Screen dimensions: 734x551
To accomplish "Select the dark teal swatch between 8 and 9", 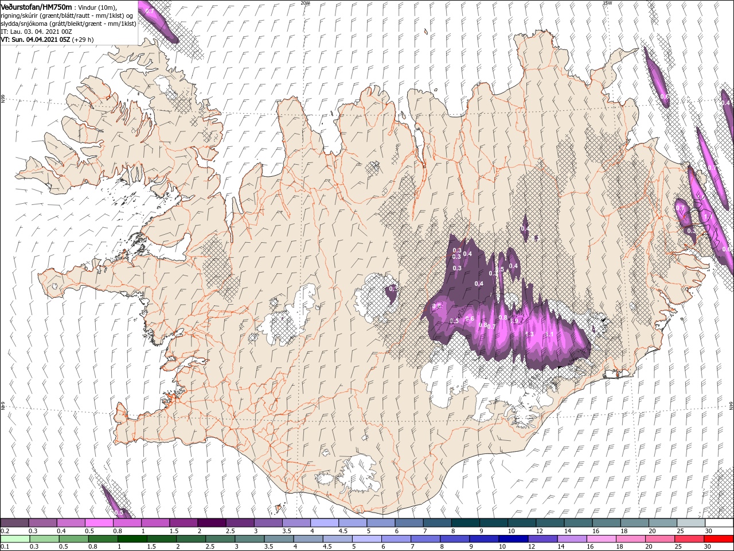I will pyautogui.click(x=465, y=523).
